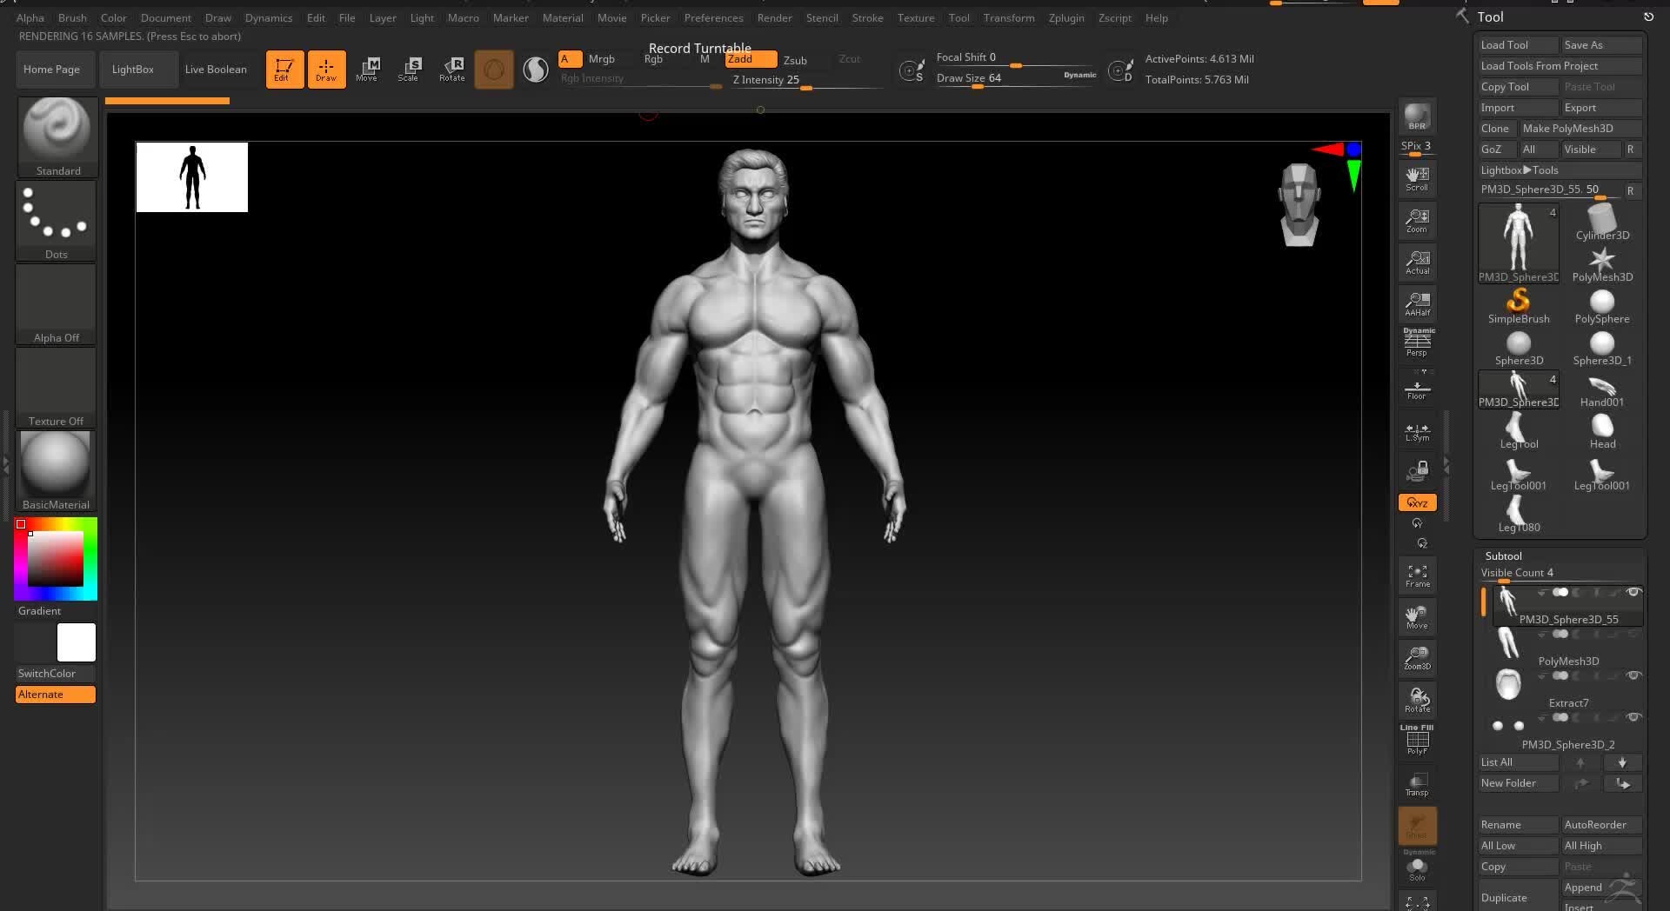Toggle the Floor grid icon

(1417, 388)
